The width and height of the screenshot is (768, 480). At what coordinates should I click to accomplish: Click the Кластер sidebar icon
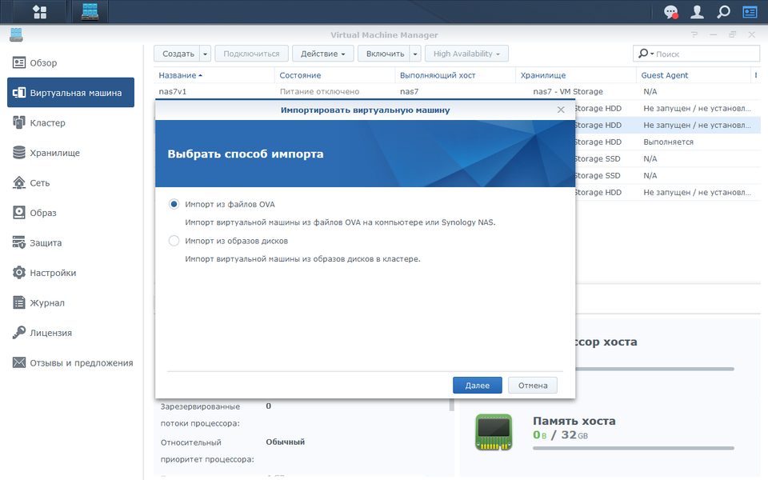point(19,122)
